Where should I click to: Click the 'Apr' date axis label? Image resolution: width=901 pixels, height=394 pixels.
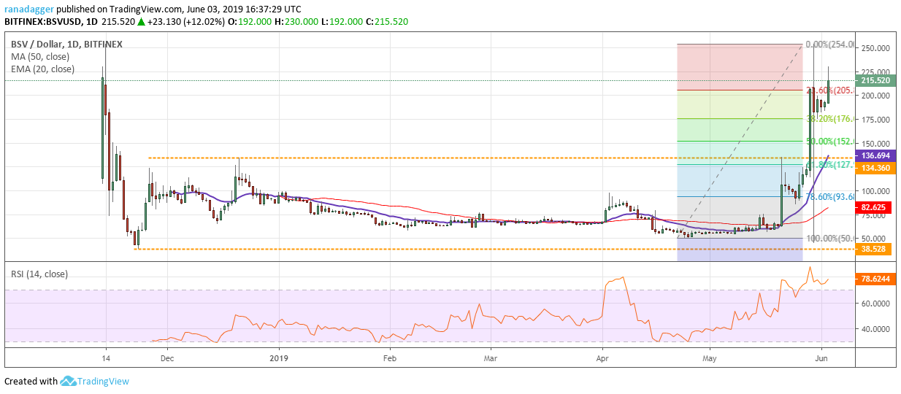tap(602, 358)
